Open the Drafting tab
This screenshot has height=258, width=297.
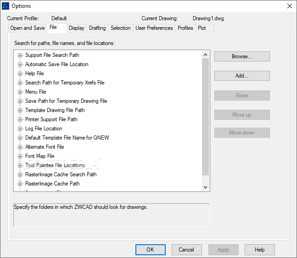coord(97,28)
